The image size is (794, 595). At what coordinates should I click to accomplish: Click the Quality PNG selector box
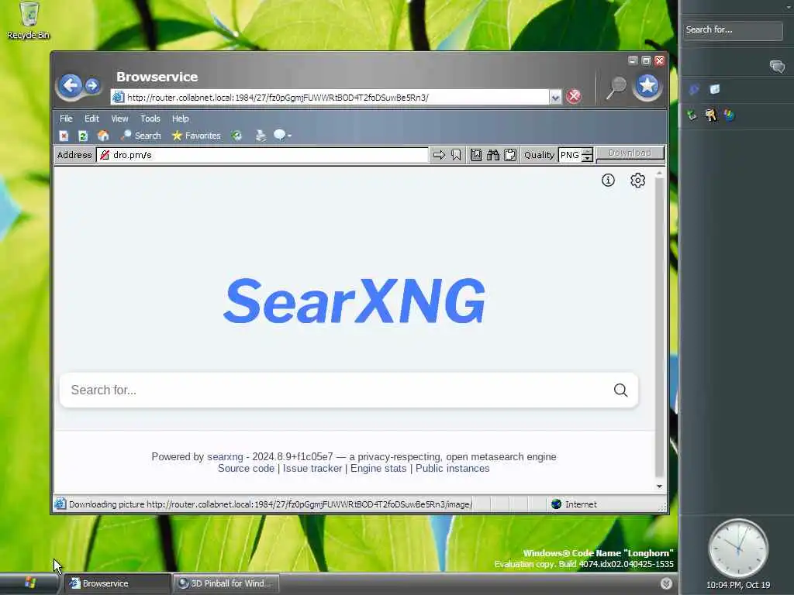pyautogui.click(x=570, y=155)
